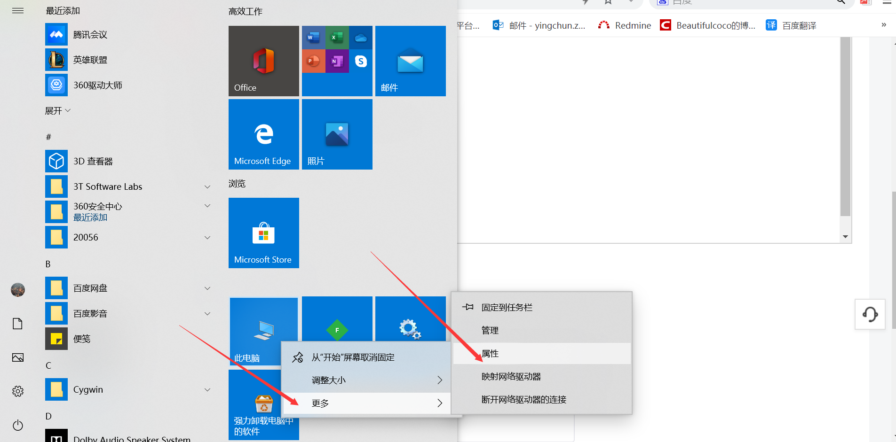The image size is (896, 442).
Task: Select 属性 in context menu
Action: point(542,353)
